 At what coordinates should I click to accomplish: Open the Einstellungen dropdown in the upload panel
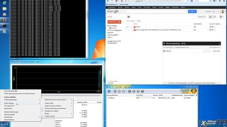point(169,47)
